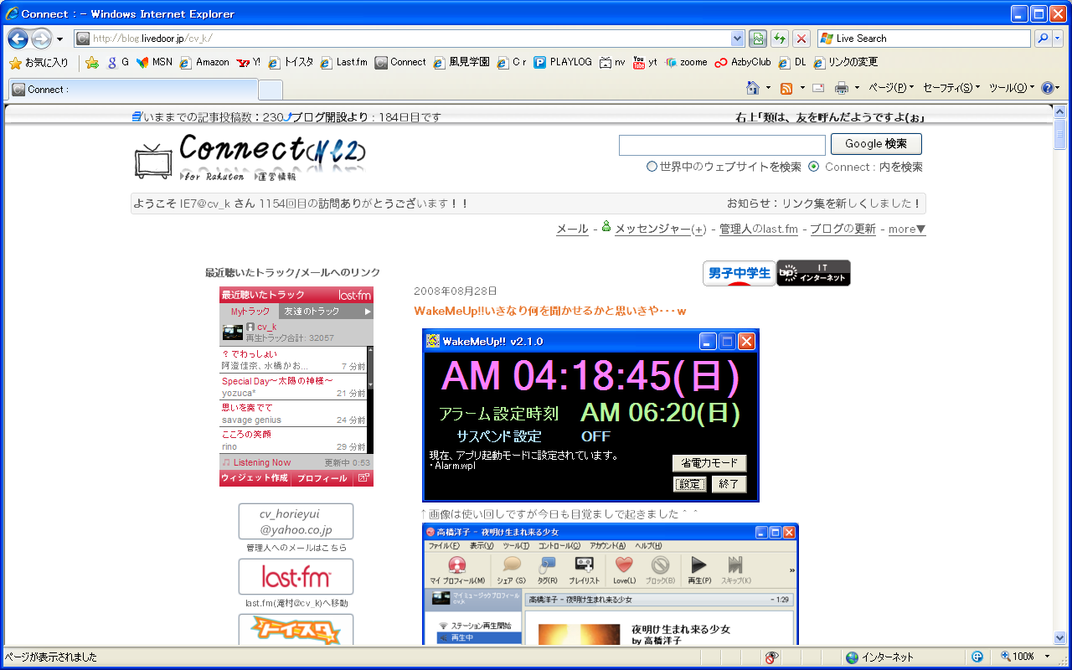
Task: Open the ツール(O) menu
Action: pyautogui.click(x=1012, y=88)
